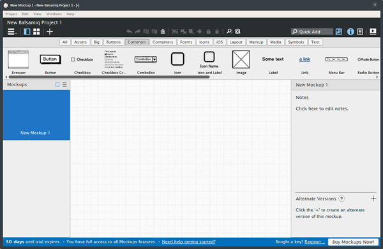Viewport: 383px width, 249px height.
Task: Select the New Mockup 1 thumbnail
Action: 36,115
